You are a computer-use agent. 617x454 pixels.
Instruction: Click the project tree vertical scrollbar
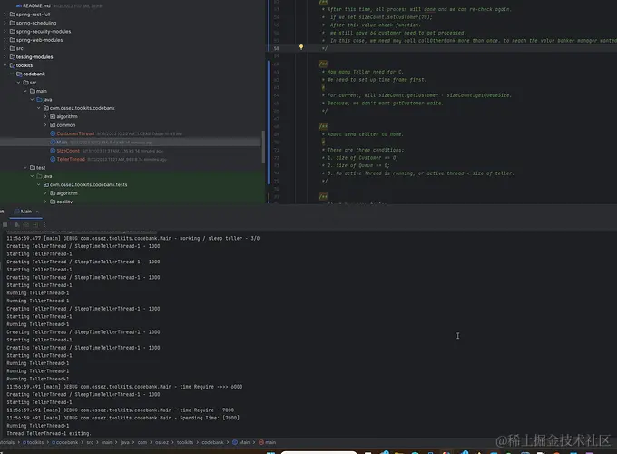click(x=263, y=147)
